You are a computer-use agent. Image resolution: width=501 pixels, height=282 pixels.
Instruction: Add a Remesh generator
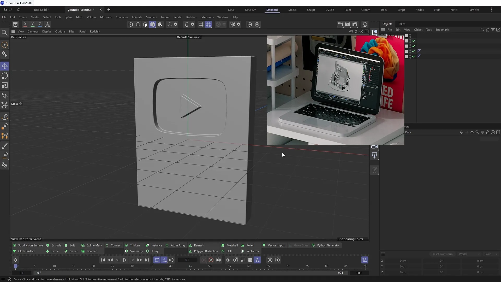coord(196,245)
